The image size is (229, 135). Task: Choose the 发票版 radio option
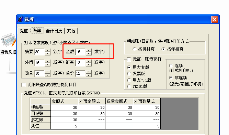(129, 74)
